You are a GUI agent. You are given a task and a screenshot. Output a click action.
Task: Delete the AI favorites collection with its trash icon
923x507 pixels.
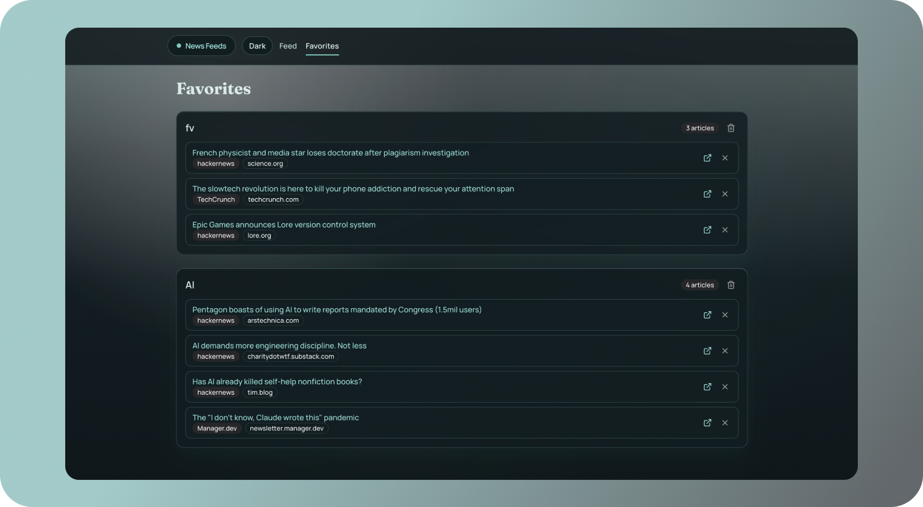tap(731, 285)
